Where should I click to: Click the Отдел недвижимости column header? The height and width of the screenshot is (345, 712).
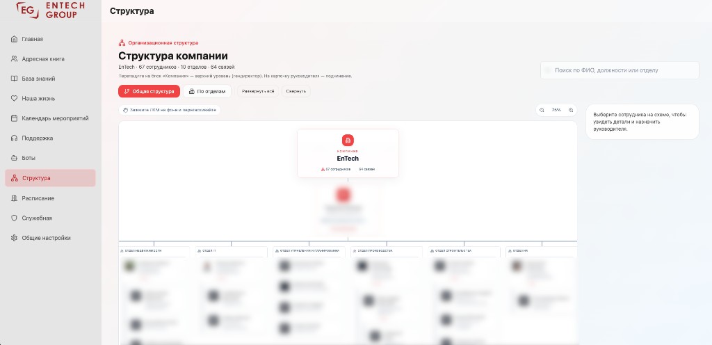pos(154,250)
